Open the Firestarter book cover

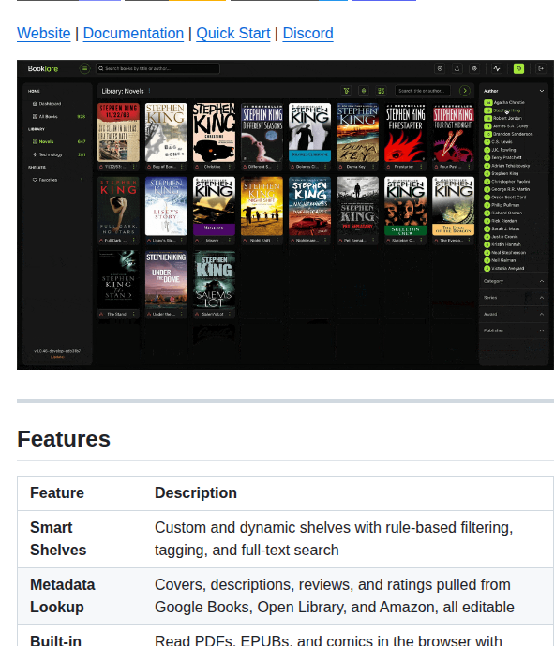click(406, 132)
